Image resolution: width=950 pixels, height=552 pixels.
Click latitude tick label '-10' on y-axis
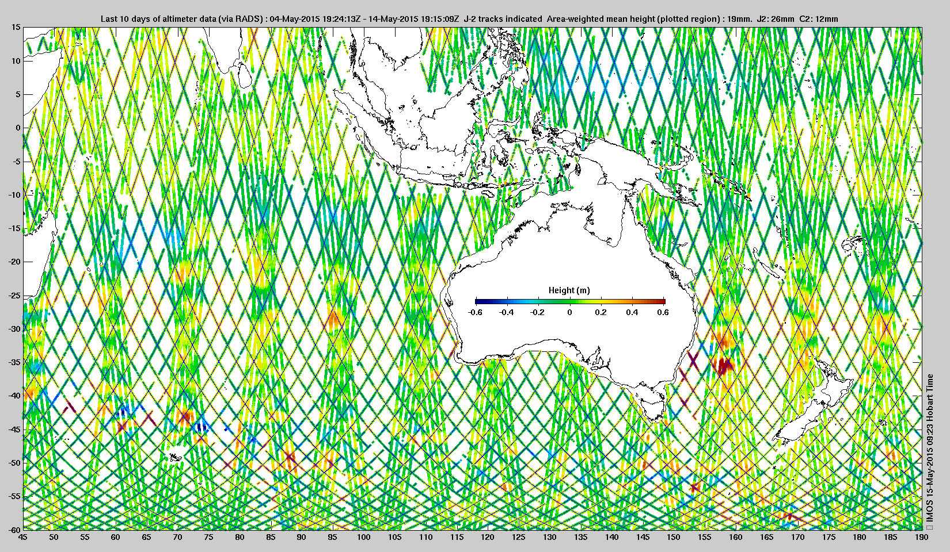click(14, 194)
